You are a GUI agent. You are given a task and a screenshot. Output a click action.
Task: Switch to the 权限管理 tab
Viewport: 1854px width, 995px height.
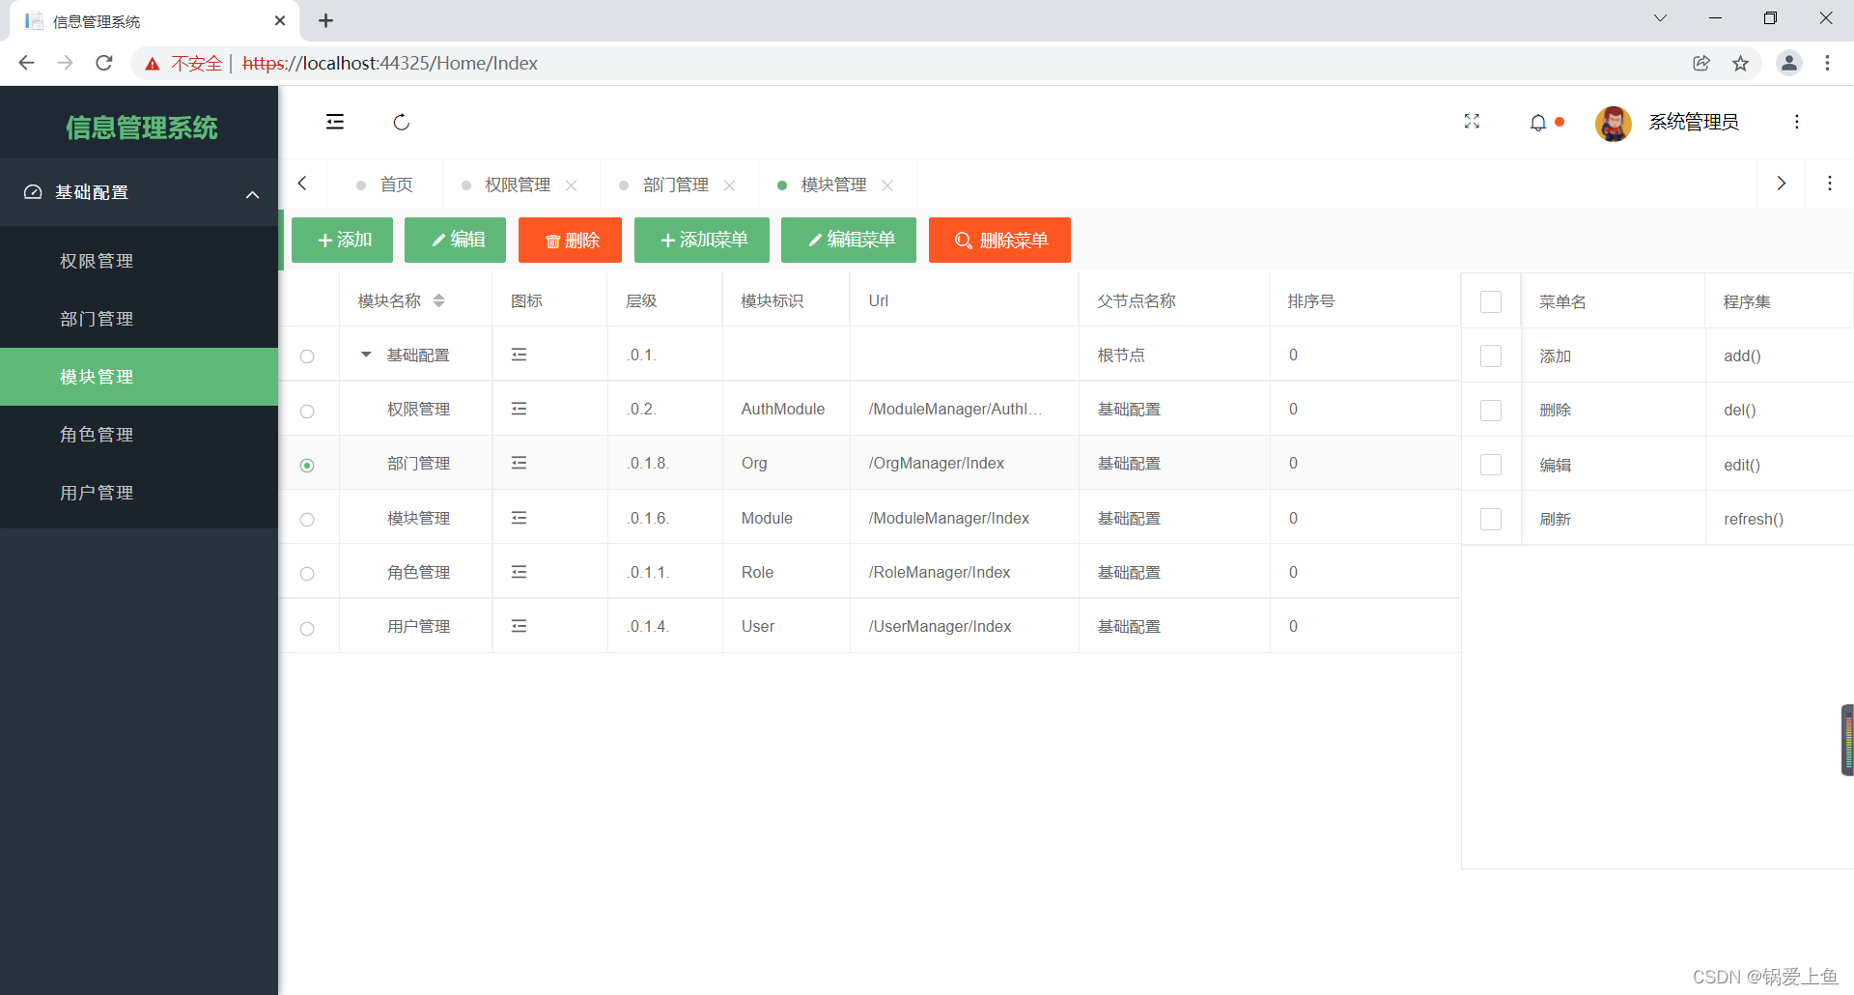[518, 185]
